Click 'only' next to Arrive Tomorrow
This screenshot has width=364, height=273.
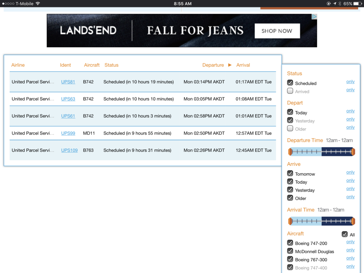point(350,172)
